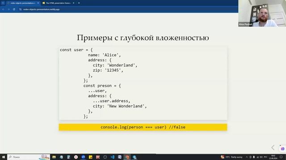Click the "zip: '12345'," code line

[x=108, y=70]
